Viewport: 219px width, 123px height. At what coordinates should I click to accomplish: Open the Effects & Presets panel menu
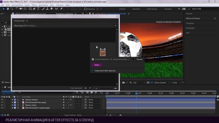(x=215, y=18)
